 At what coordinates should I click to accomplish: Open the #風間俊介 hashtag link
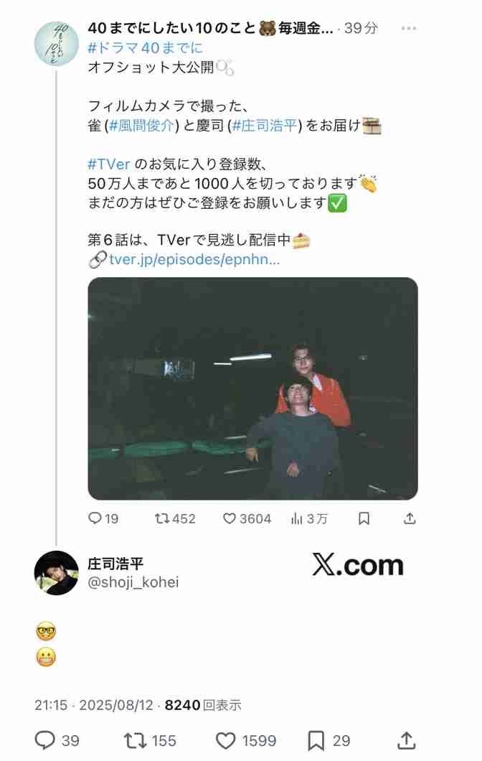tap(141, 126)
